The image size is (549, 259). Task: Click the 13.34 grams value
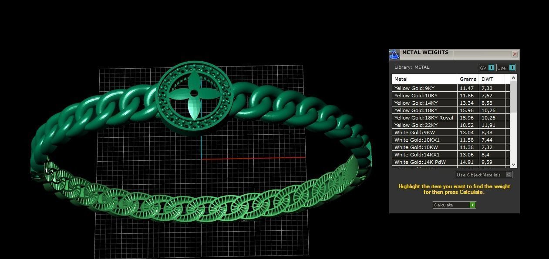(x=466, y=103)
